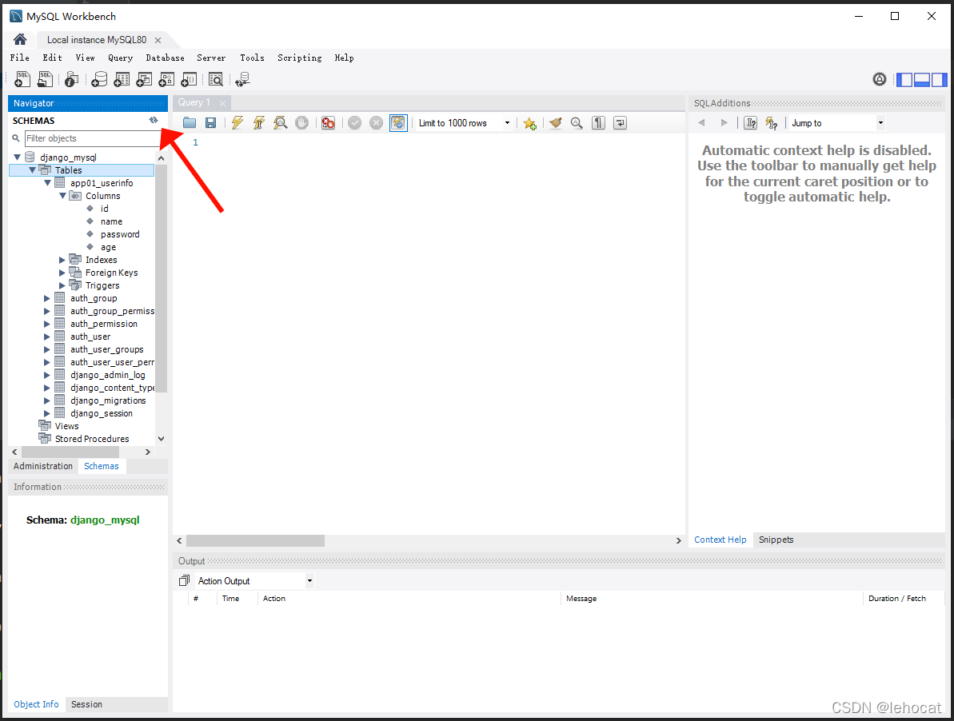Toggle the secondary sidebar visibility

point(939,80)
